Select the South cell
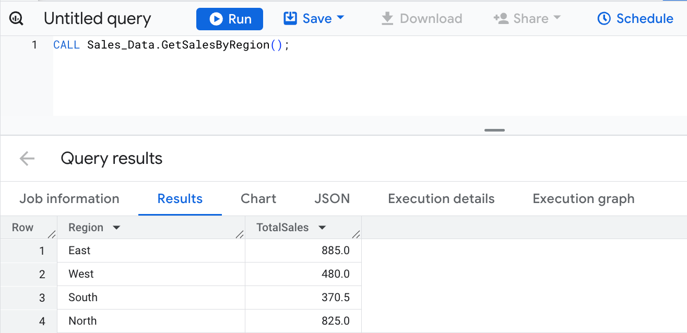Viewport: 687px width, 333px height. coord(151,298)
